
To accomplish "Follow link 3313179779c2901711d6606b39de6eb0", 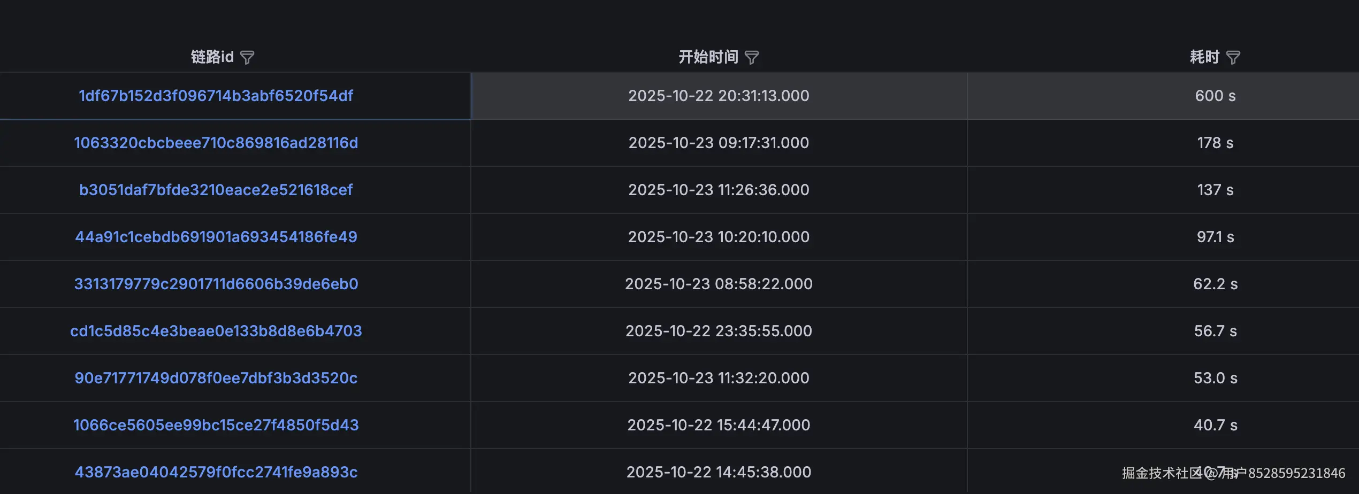I will click(x=216, y=284).
